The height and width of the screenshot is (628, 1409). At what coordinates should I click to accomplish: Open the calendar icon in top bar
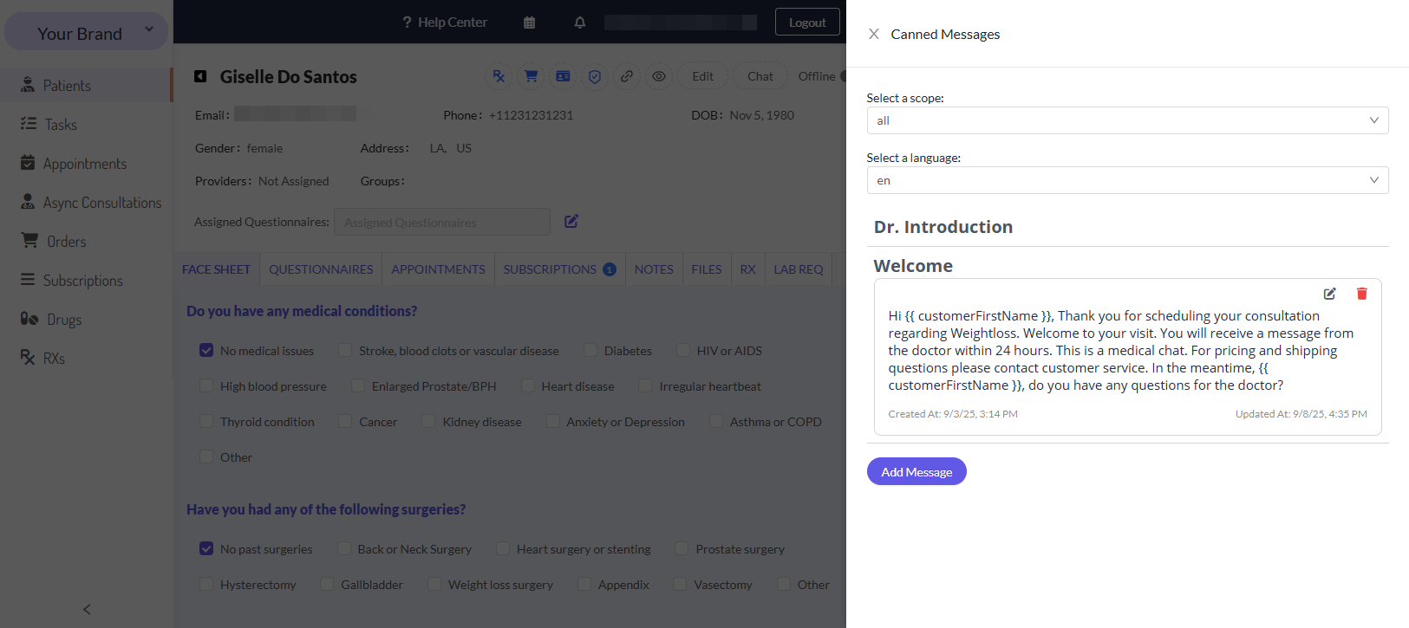529,23
